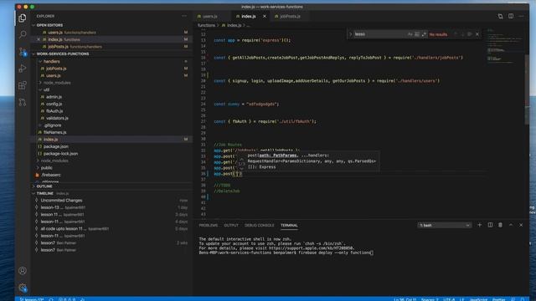Switch to the Problems panel tab
Image resolution: width=536 pixels, height=301 pixels.
coord(209,225)
